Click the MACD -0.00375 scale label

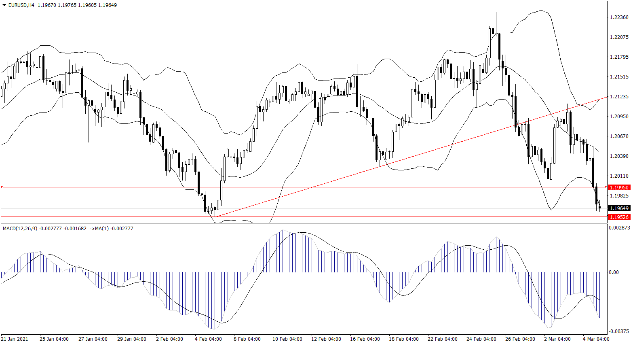619,331
